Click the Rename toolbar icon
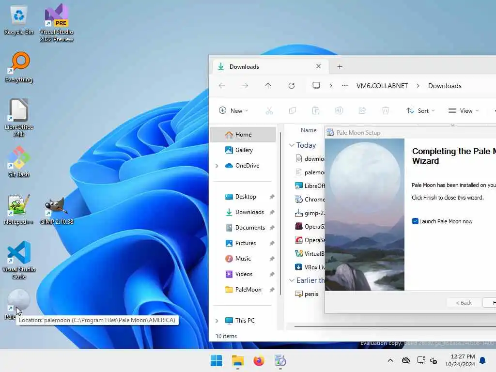 (x=339, y=110)
